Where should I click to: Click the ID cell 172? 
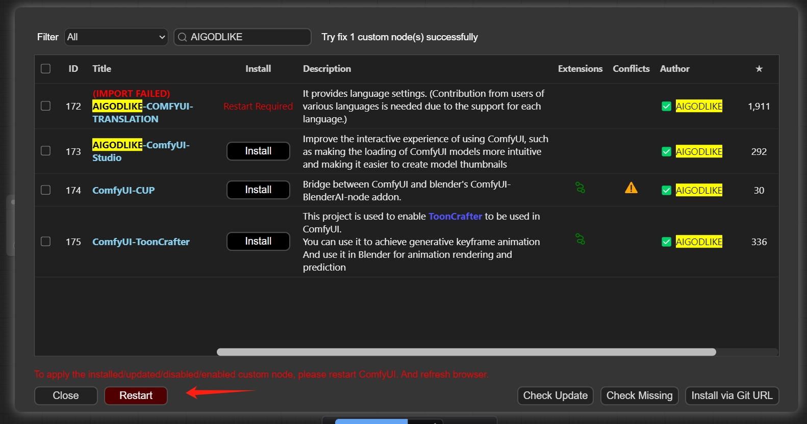click(73, 107)
